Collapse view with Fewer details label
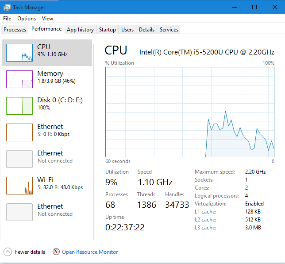The width and height of the screenshot is (285, 264). click(30, 252)
